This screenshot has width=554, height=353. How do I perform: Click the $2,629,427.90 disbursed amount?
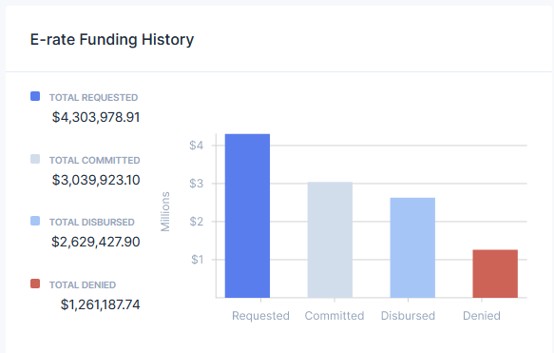96,242
